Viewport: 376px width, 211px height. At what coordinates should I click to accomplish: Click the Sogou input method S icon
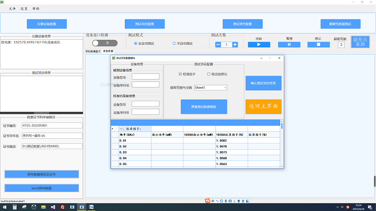[208, 201]
